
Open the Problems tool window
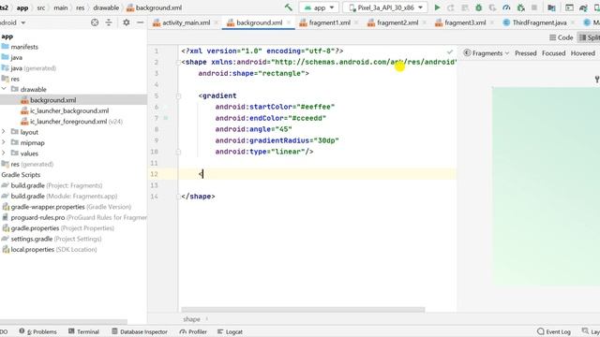37,331
